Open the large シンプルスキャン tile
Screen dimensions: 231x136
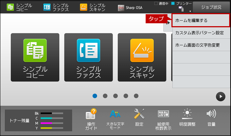point(142,57)
